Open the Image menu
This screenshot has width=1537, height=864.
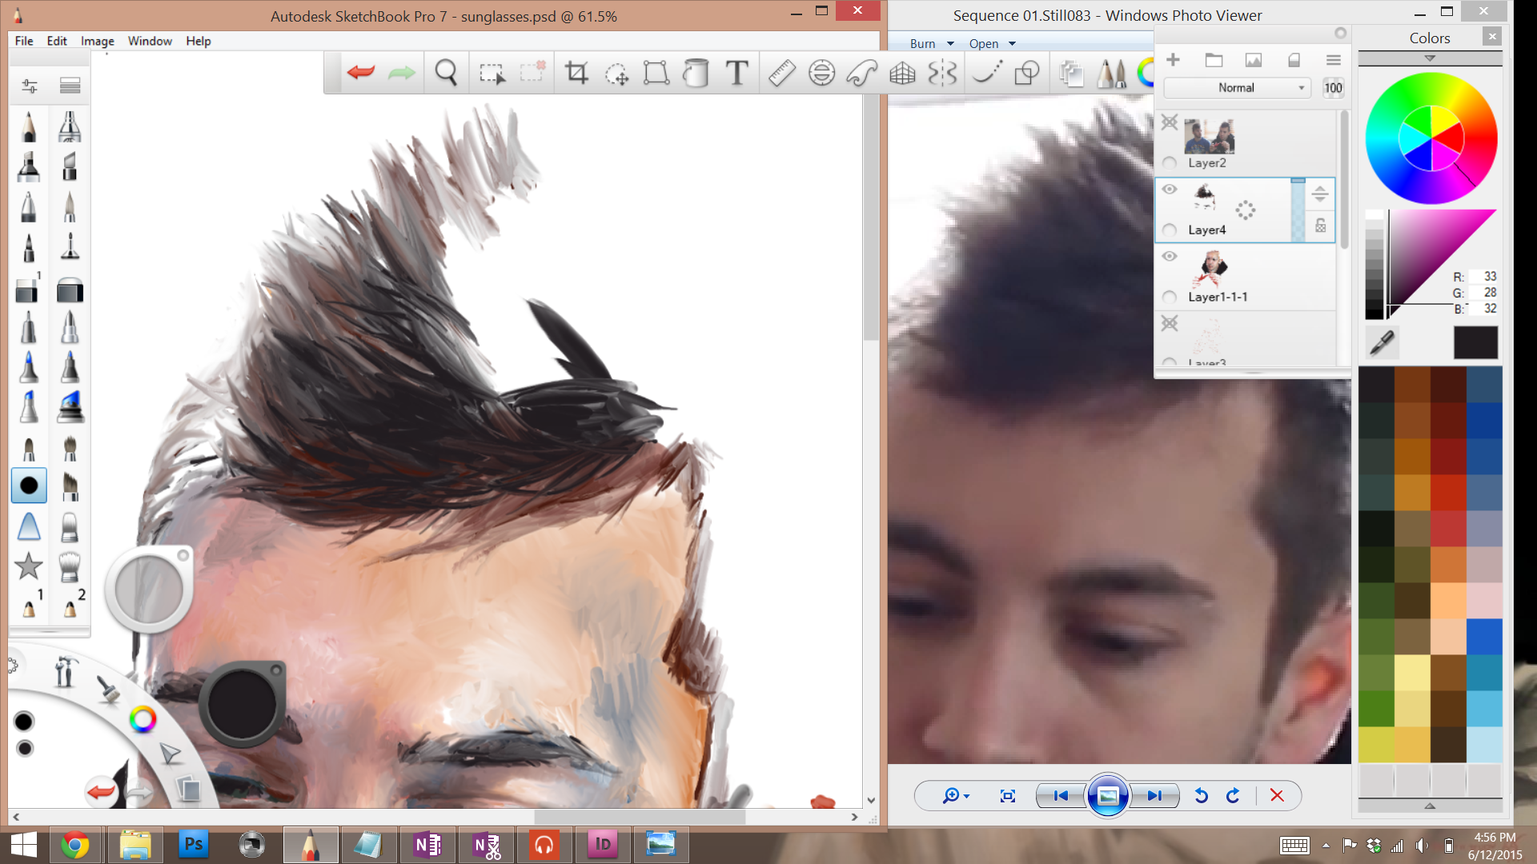click(x=97, y=41)
